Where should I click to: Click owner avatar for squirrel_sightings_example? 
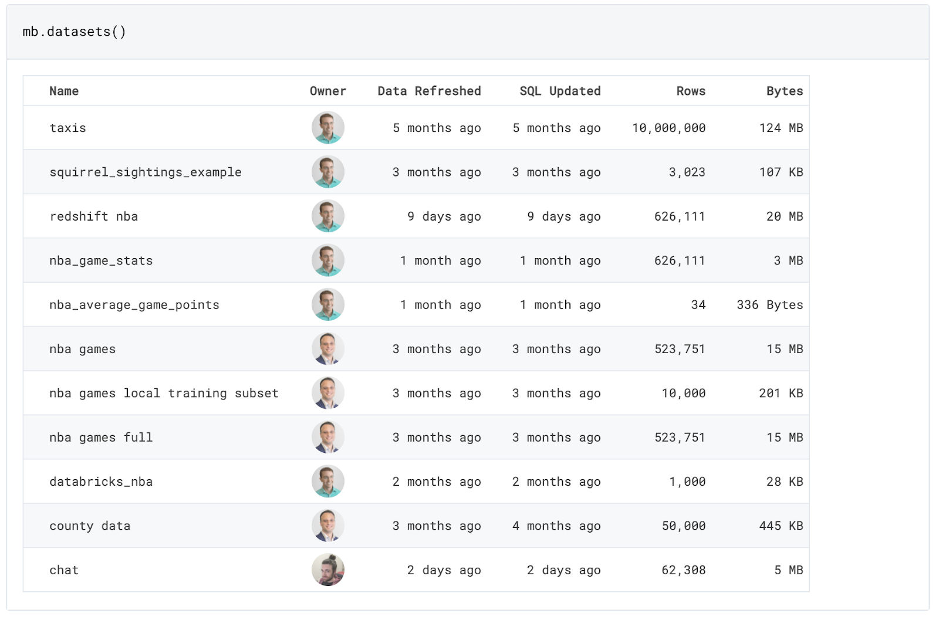click(327, 172)
